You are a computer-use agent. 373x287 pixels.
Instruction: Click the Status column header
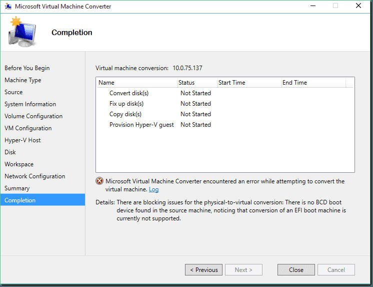tap(197, 83)
